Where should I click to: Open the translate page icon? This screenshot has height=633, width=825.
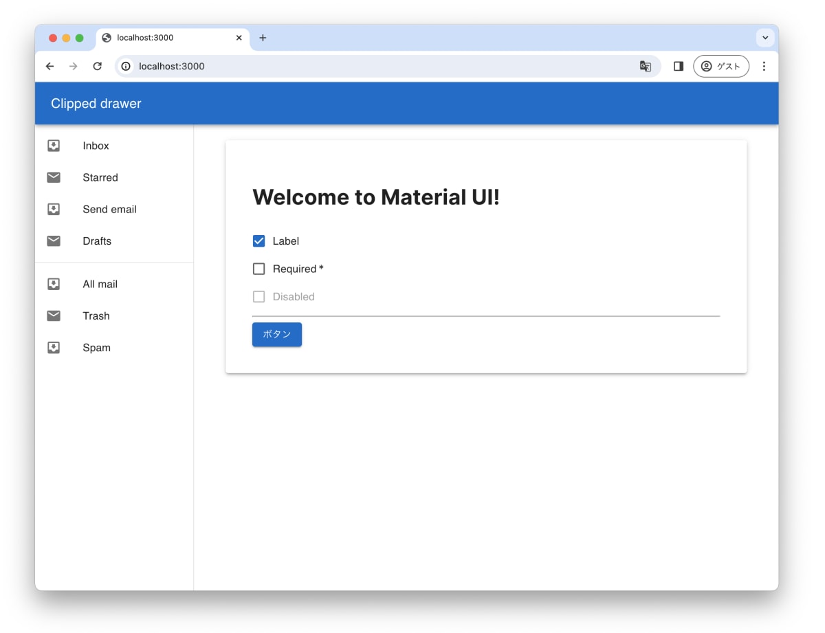(x=645, y=66)
